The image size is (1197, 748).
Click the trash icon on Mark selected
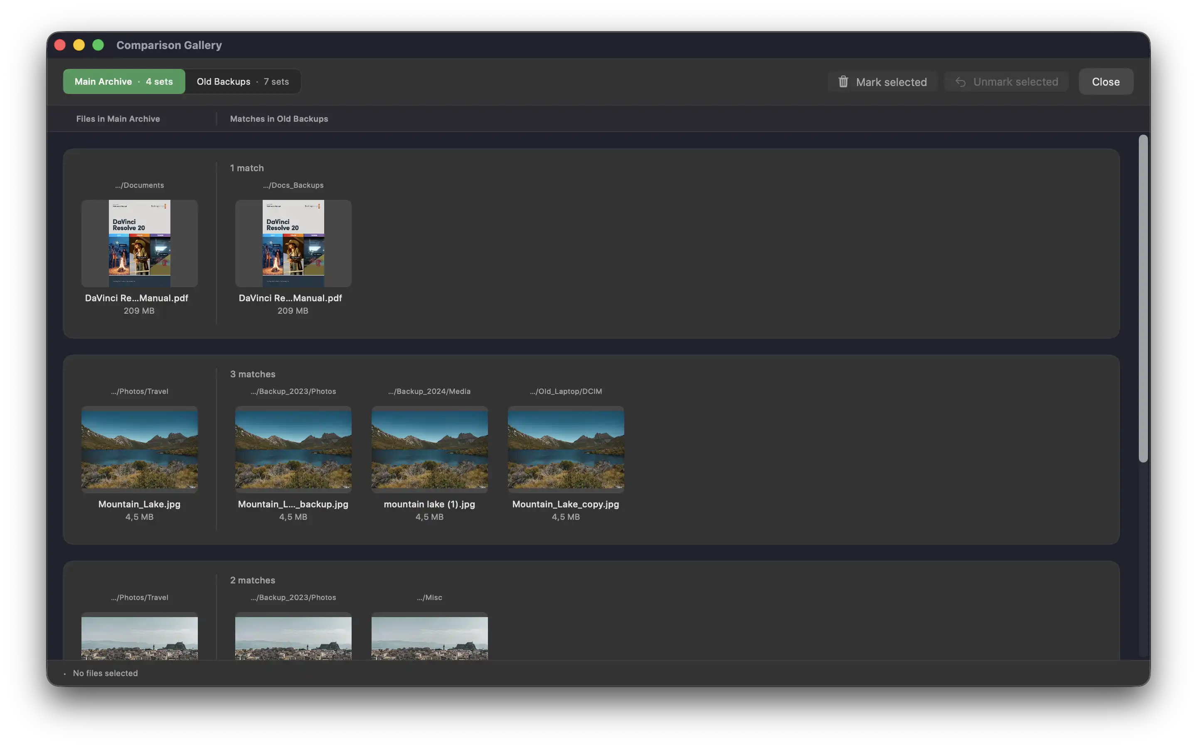click(x=843, y=81)
